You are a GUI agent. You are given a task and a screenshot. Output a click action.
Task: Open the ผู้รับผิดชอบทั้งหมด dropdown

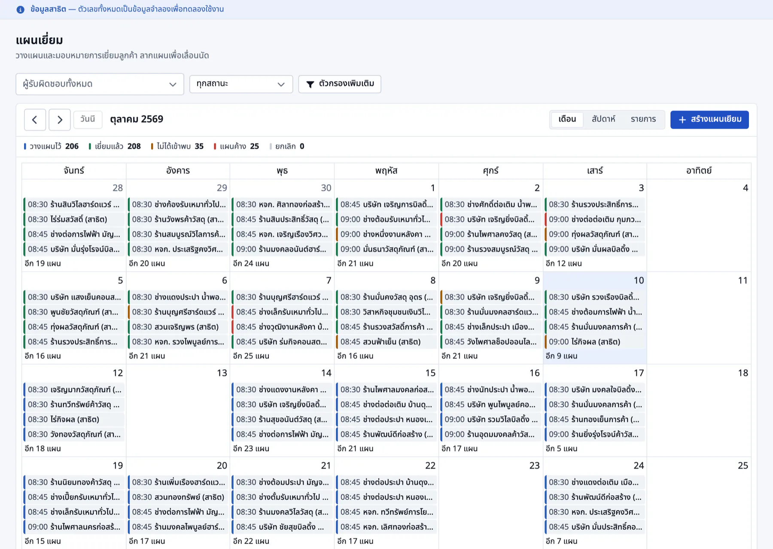click(x=100, y=84)
